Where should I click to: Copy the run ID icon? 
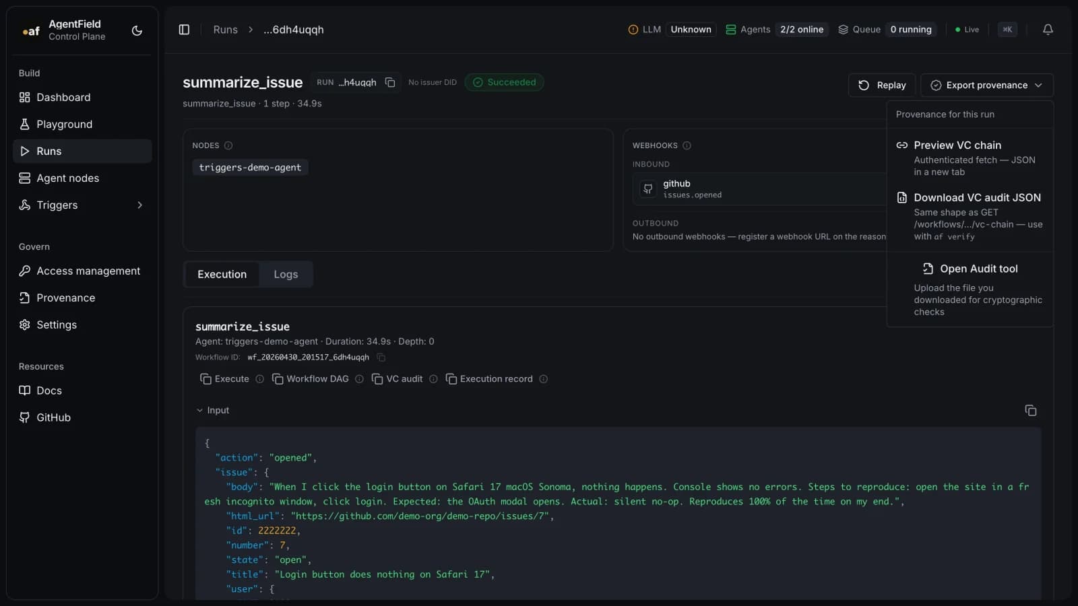390,82
